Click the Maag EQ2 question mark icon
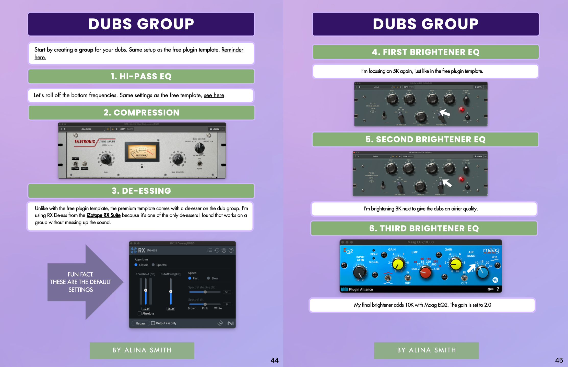Image resolution: width=568 pixels, height=367 pixels. point(498,289)
